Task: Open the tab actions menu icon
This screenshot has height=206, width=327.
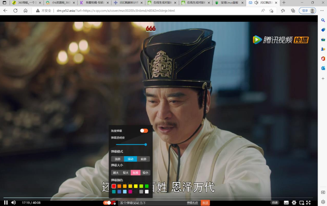Action: click(5, 3)
